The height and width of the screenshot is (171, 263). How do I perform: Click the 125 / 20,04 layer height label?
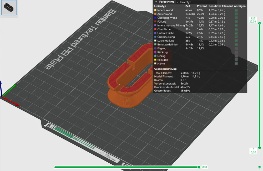pyautogui.click(x=252, y=20)
